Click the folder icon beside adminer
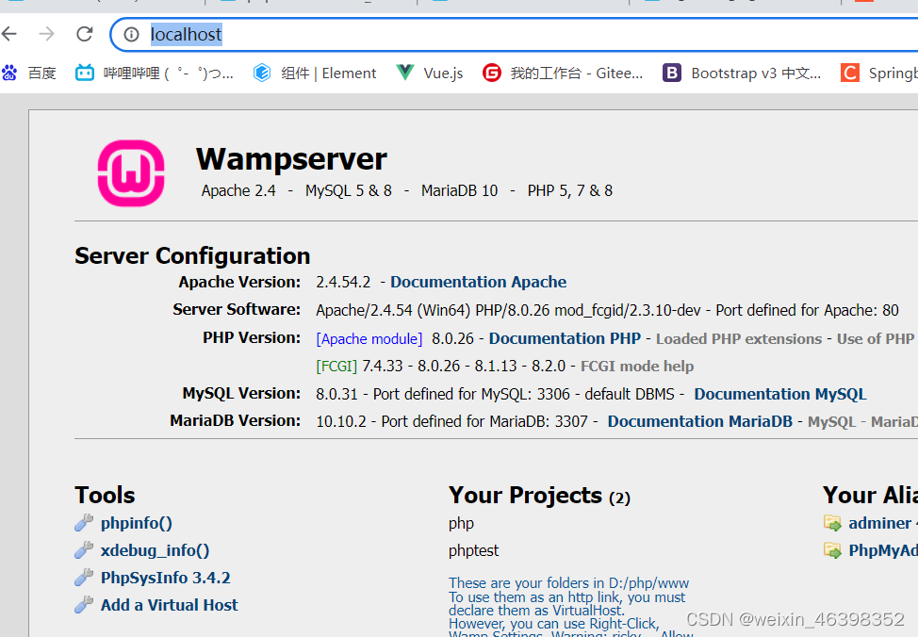 (832, 523)
